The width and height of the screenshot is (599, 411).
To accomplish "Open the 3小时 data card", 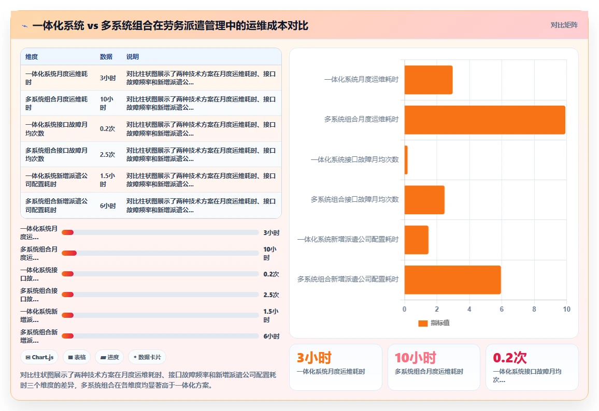I will pyautogui.click(x=336, y=367).
